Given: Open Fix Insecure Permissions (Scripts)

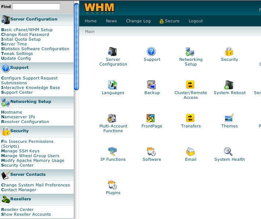Looking at the screenshot, I should click(x=27, y=144).
